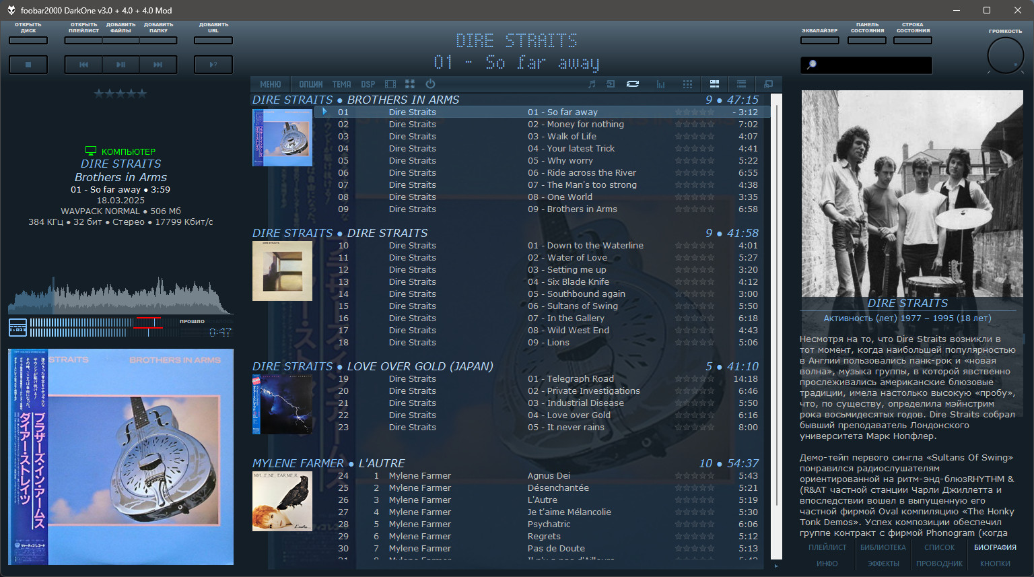
Task: Skip to the previous track
Action: tap(83, 65)
